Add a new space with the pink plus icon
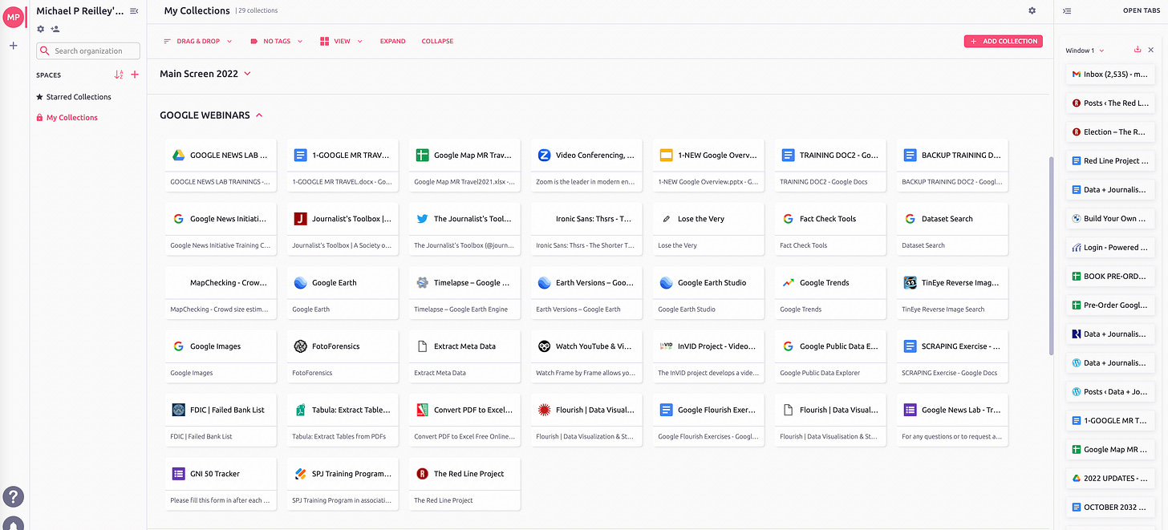The image size is (1168, 530). coord(135,74)
